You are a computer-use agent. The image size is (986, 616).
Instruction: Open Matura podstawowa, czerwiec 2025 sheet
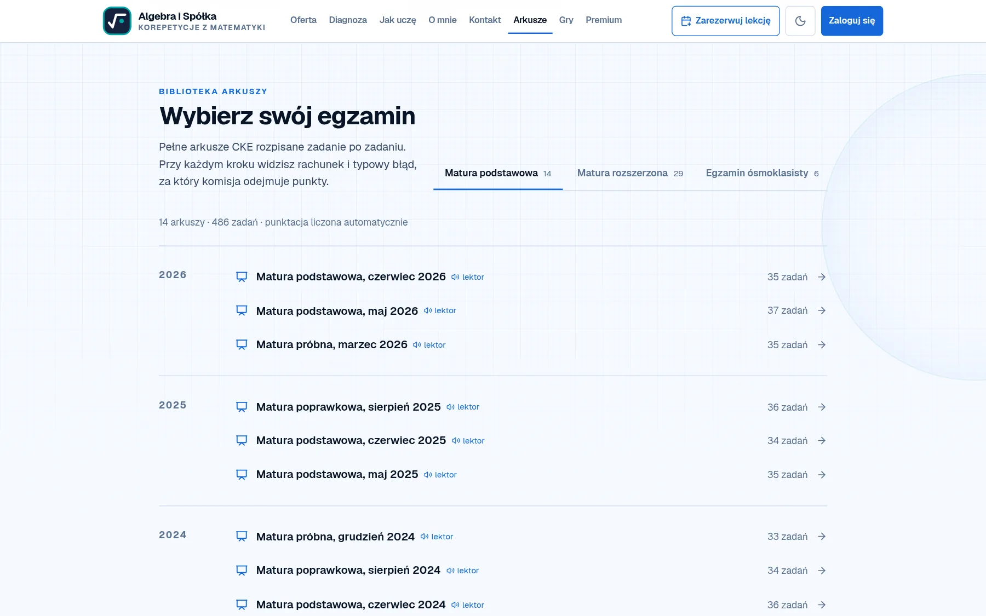coord(351,441)
